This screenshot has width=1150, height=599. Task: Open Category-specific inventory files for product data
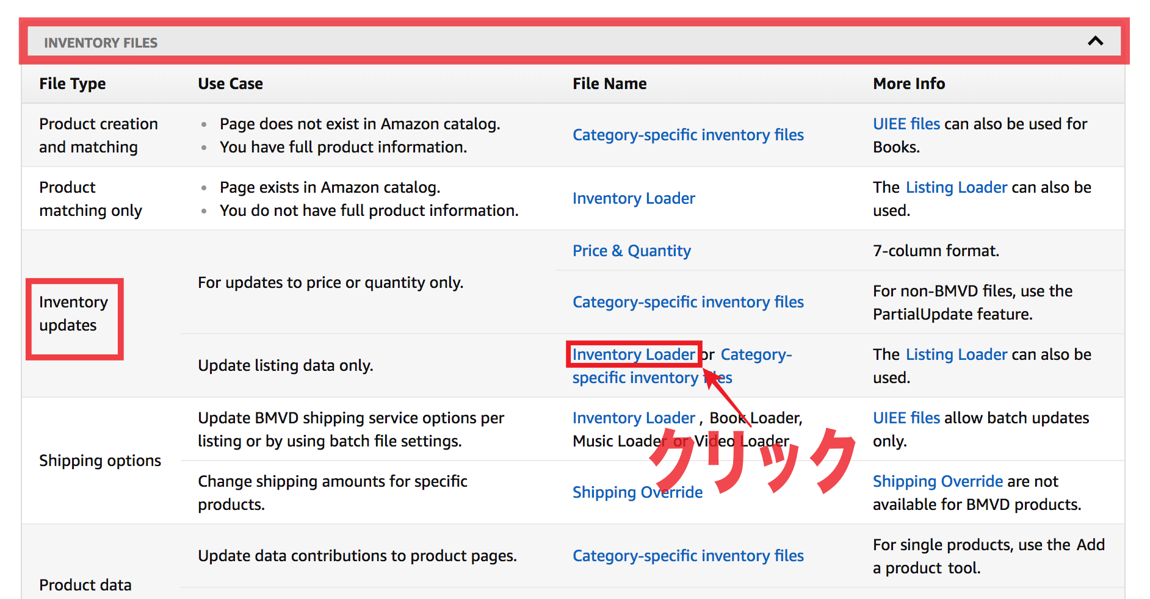click(688, 556)
